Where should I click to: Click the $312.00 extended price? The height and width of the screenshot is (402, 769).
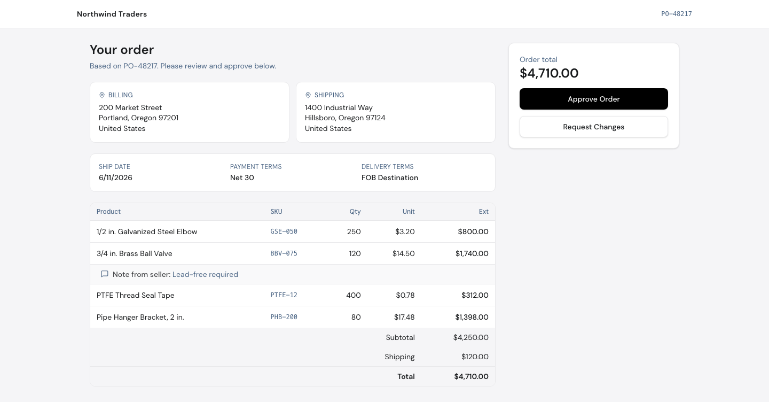475,295
